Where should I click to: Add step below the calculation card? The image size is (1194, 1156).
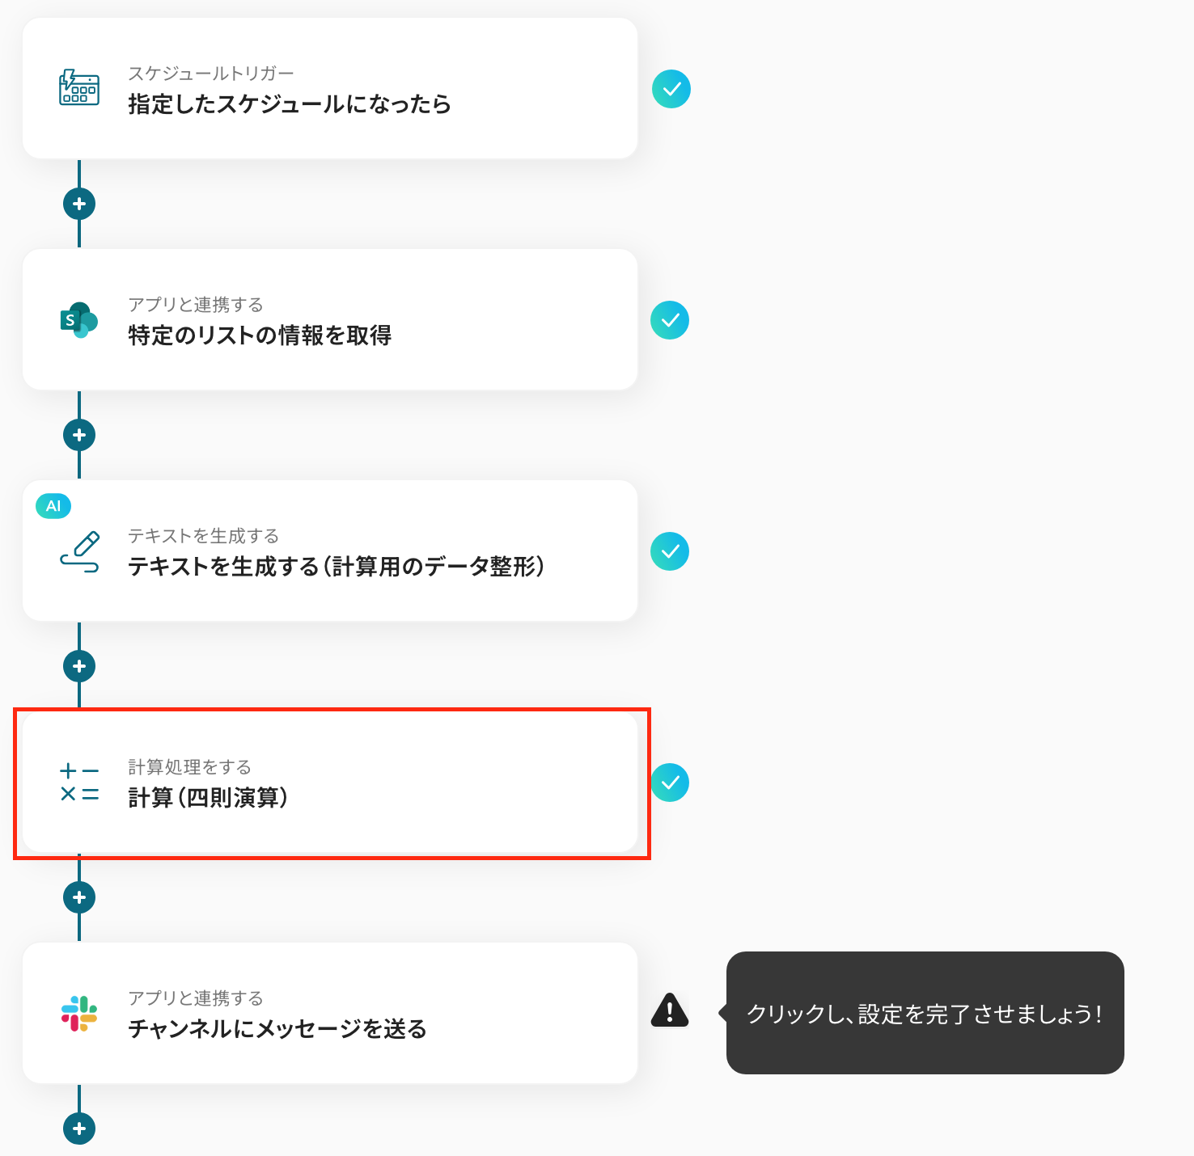coord(79,897)
